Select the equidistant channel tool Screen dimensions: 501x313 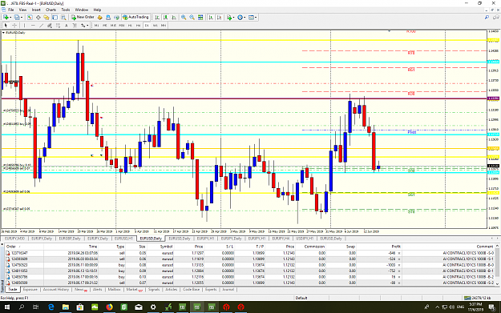tap(50, 25)
